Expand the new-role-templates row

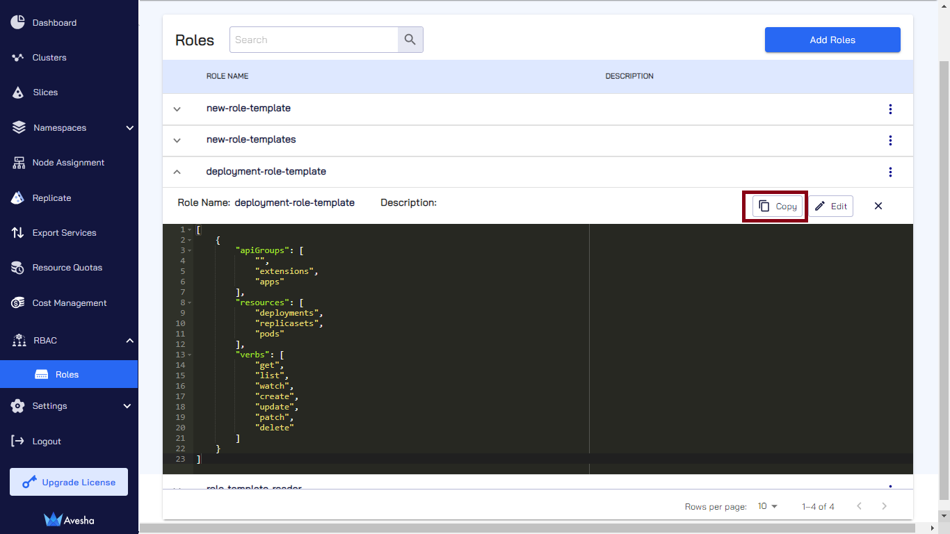tap(177, 140)
